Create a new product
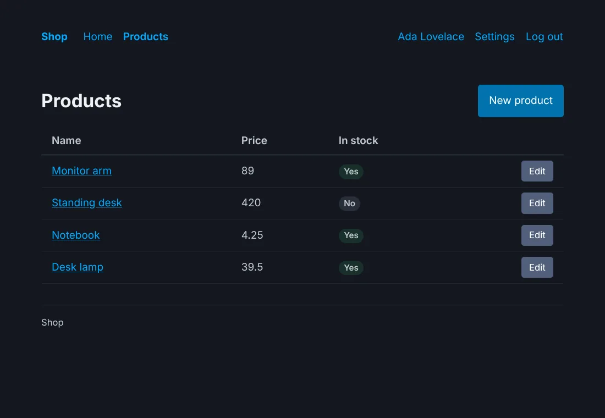 click(520, 101)
